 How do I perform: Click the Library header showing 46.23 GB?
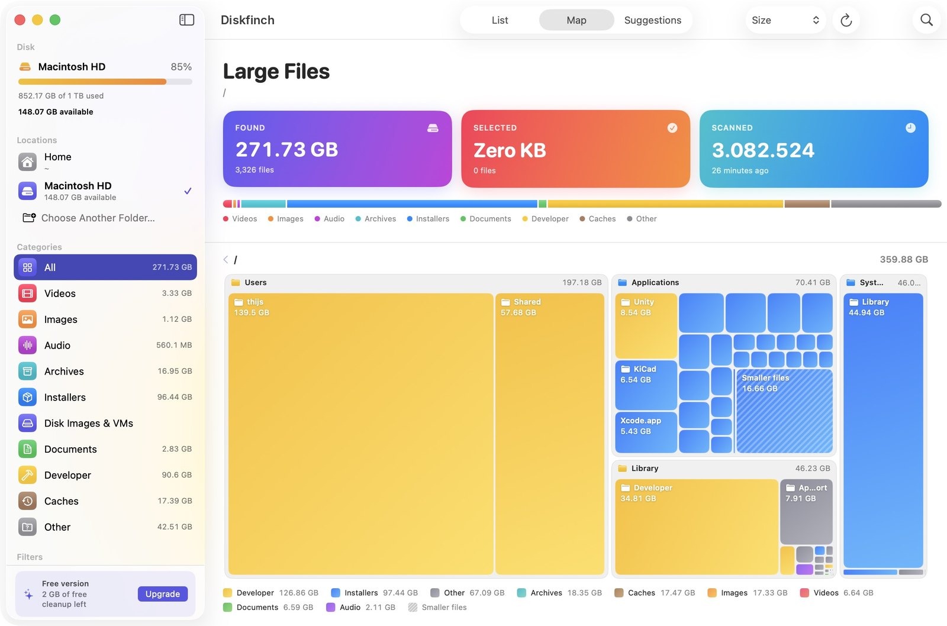pyautogui.click(x=724, y=469)
